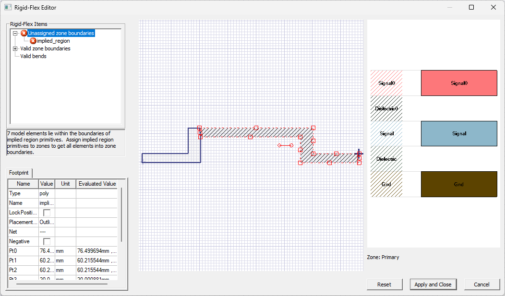Select the Signal layer hatch pattern
This screenshot has width=505, height=296.
point(386,133)
